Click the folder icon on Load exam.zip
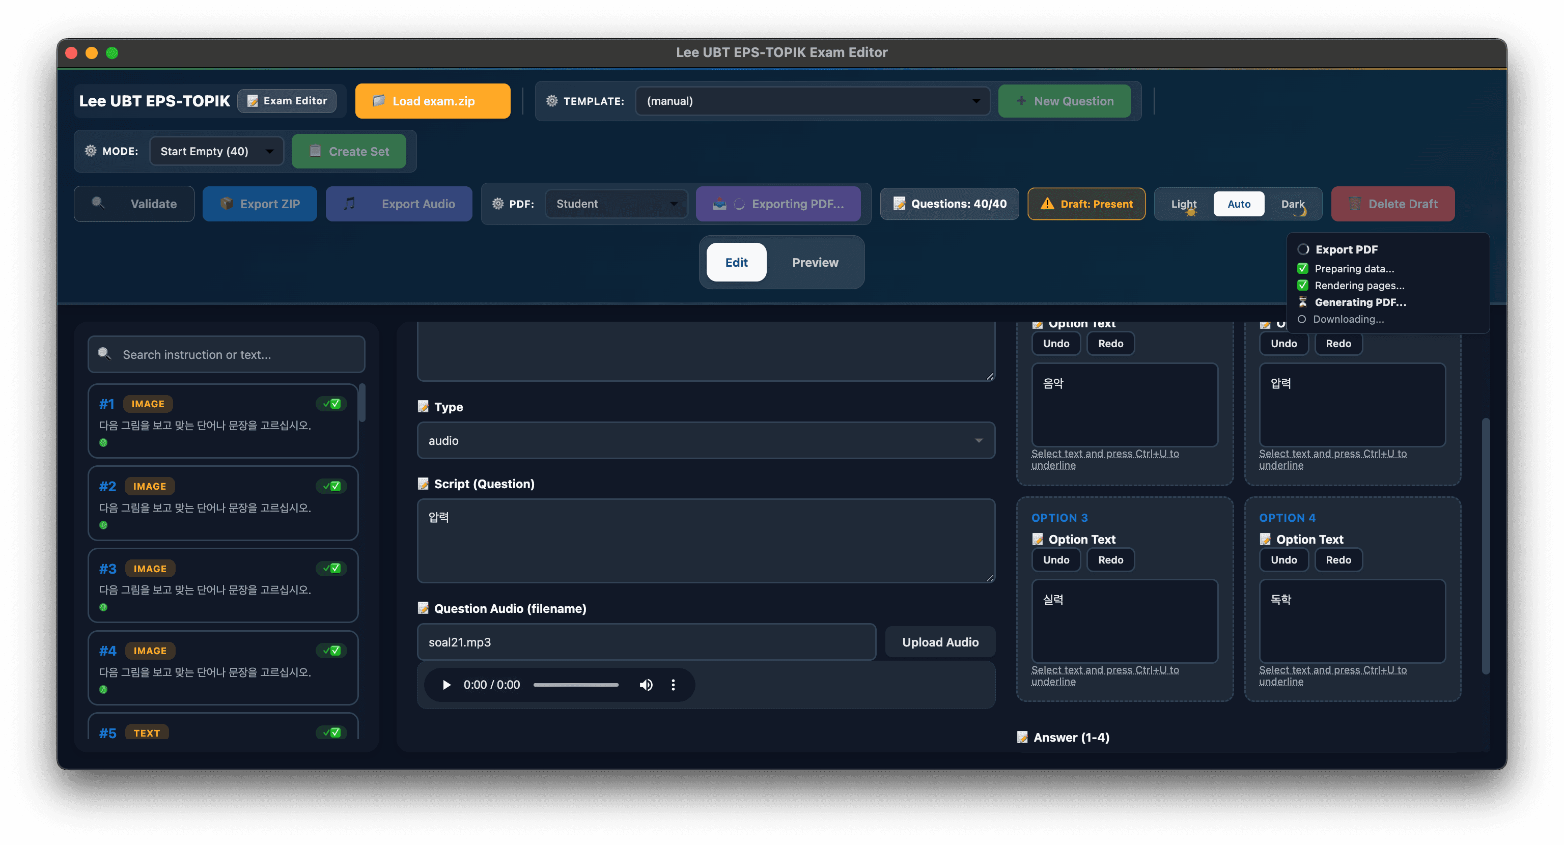 [378, 101]
